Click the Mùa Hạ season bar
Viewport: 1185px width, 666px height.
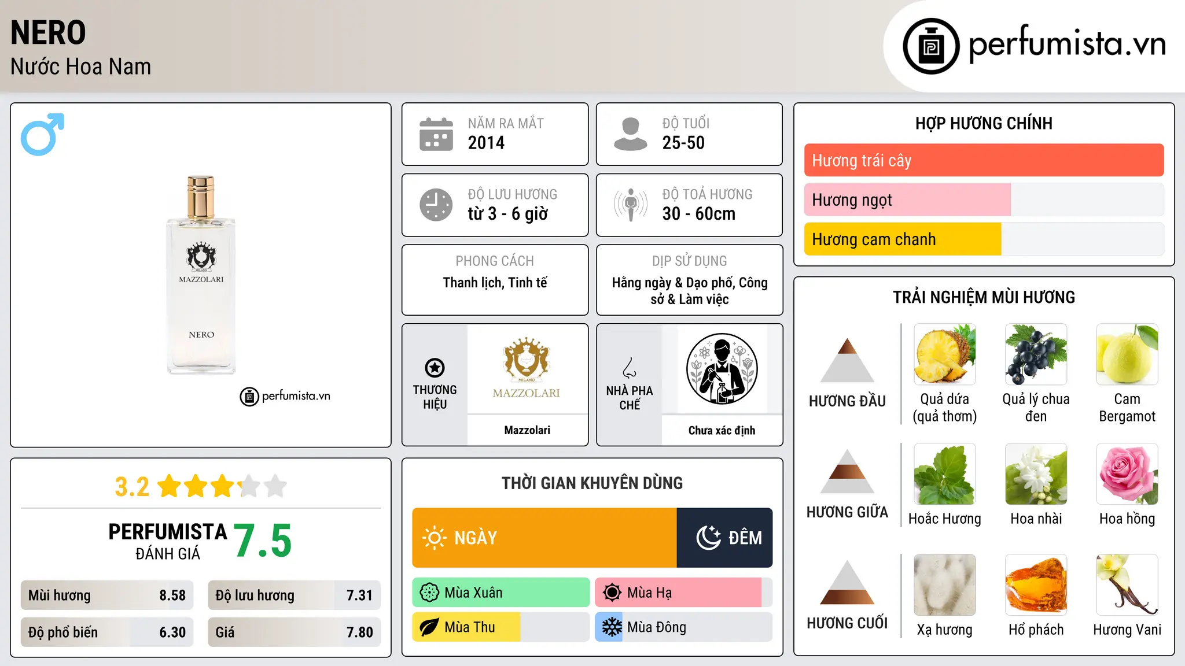pos(683,593)
